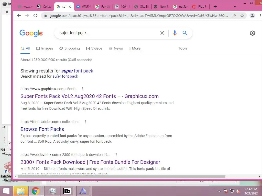
Task: Switch to the FontKi browser tab
Action: [103, 7]
